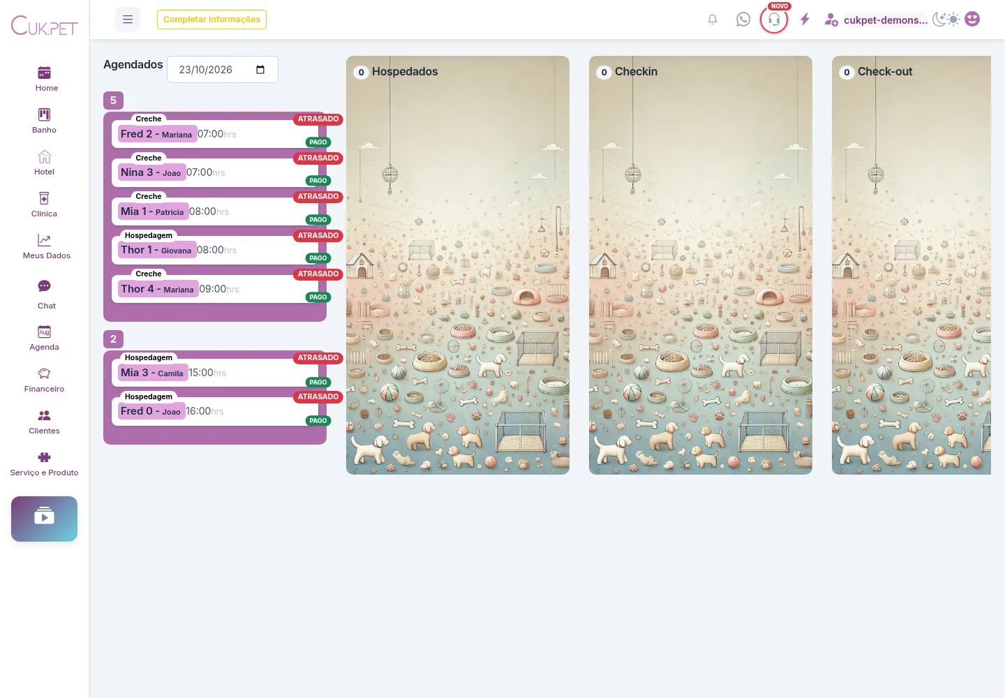1005x698 pixels.
Task: Open Clinica section icon
Action: click(44, 198)
